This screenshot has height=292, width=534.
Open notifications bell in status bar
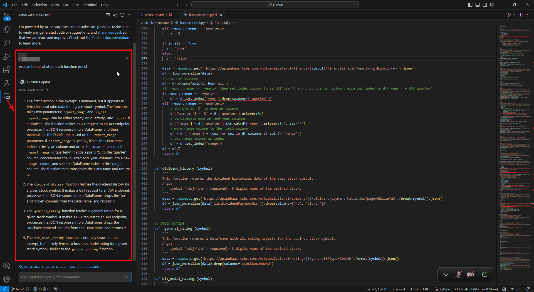(x=528, y=289)
